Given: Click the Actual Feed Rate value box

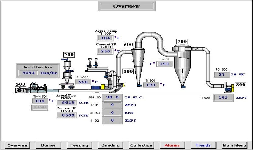Looking at the screenshot, I should [x=29, y=73].
